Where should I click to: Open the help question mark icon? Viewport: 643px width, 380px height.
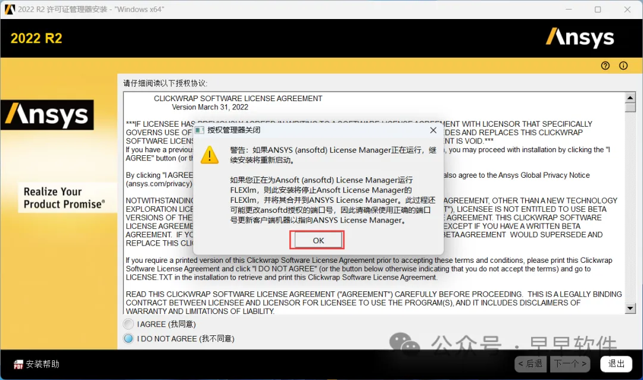pos(605,65)
